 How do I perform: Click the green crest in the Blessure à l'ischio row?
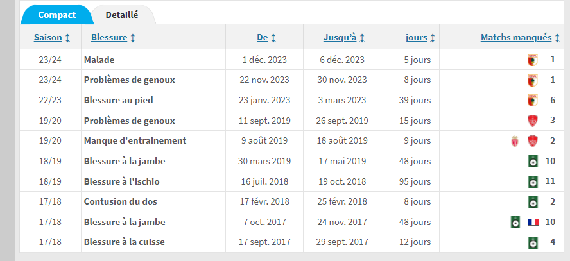[x=532, y=181]
